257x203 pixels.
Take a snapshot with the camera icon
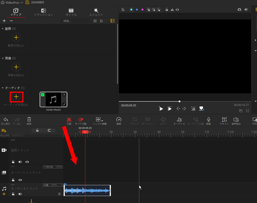[239, 10]
